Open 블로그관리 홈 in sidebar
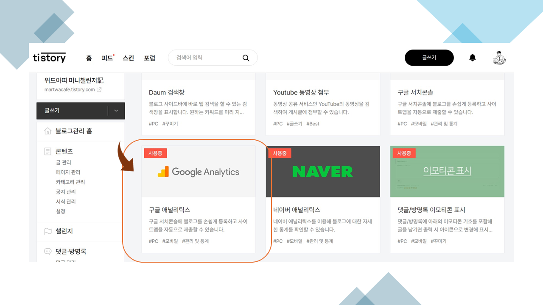543x305 pixels. [x=74, y=131]
